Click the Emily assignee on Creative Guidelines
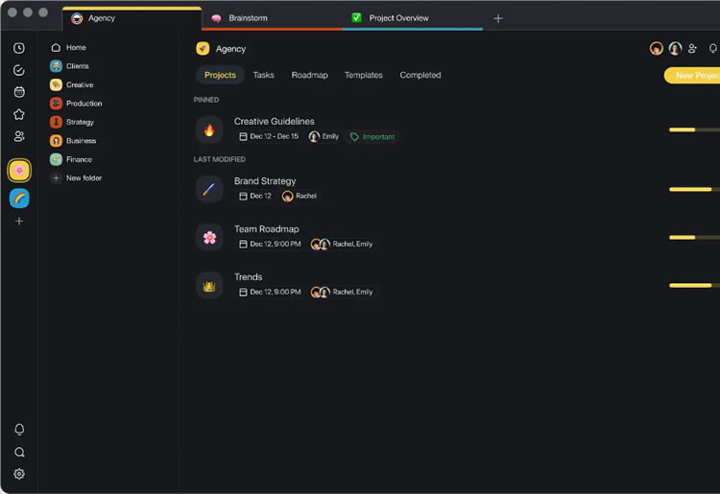 324,136
